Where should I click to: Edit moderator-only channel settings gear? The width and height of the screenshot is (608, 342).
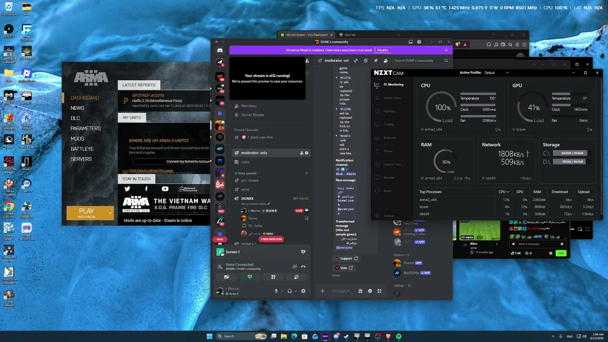[307, 153]
